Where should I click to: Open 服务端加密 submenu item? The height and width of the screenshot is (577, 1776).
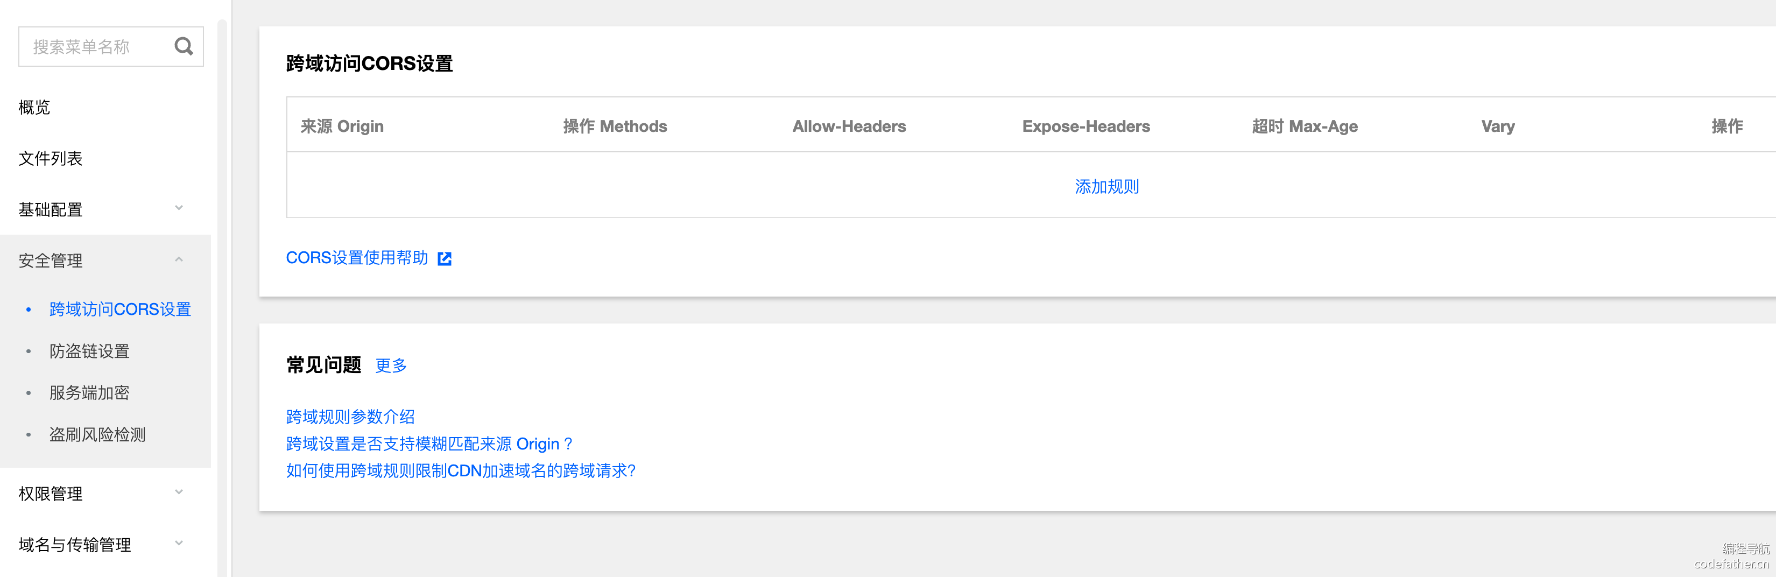[x=89, y=393]
